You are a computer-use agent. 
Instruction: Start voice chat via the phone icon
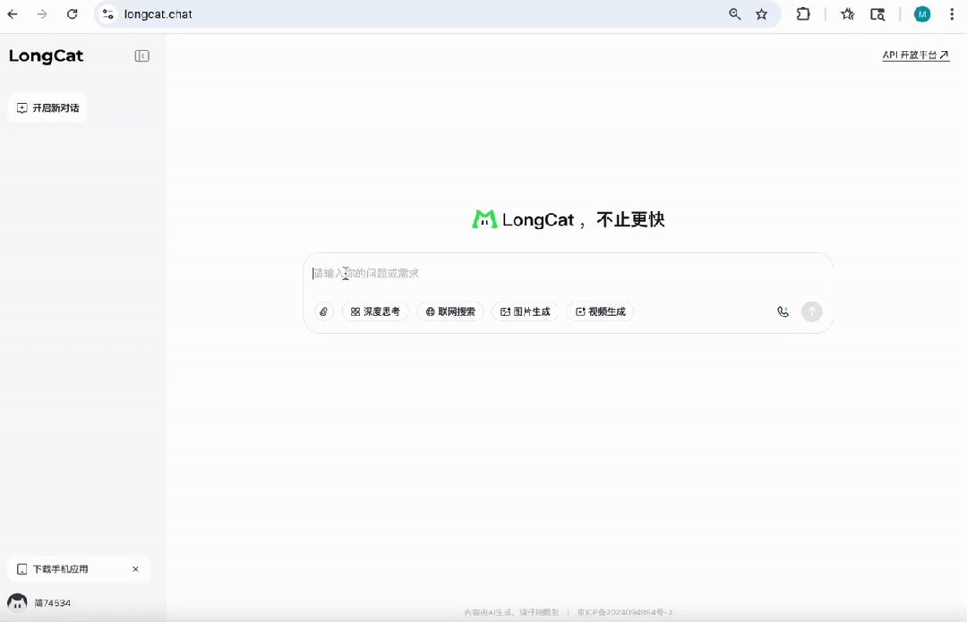(x=783, y=311)
